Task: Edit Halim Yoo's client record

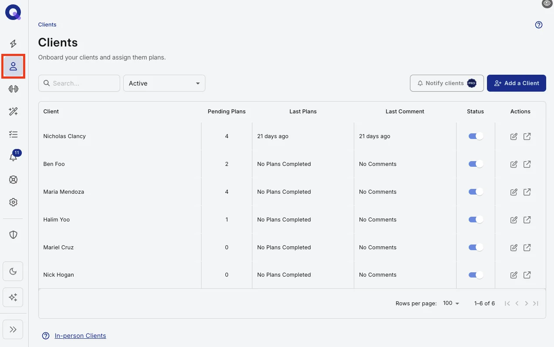Action: click(x=514, y=220)
